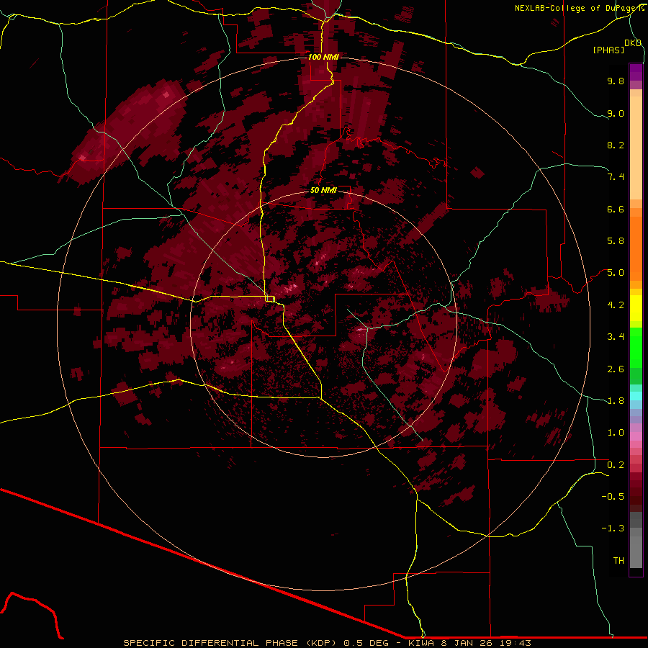Click the 3.4 scale value

pyautogui.click(x=616, y=337)
